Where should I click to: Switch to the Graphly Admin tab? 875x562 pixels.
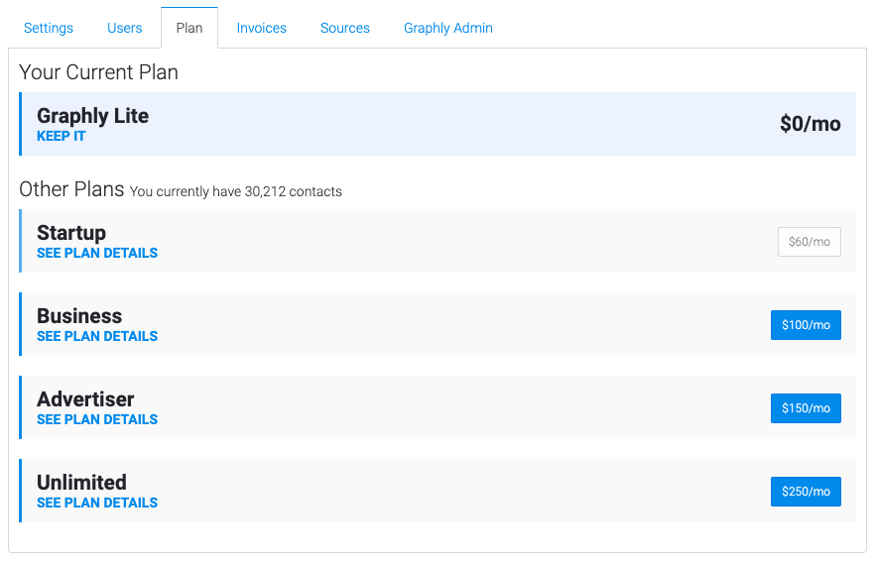tap(448, 28)
